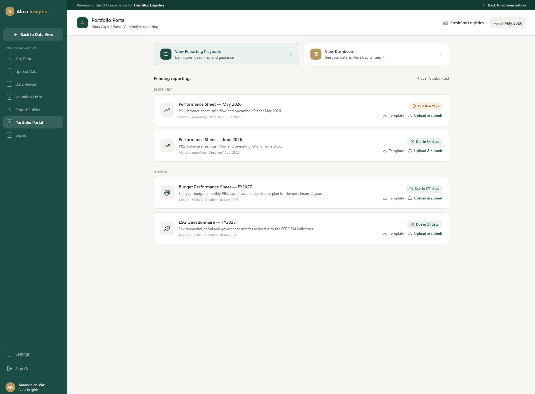Click View Reporting Playbook title text
The height and width of the screenshot is (394, 535).
click(x=198, y=51)
